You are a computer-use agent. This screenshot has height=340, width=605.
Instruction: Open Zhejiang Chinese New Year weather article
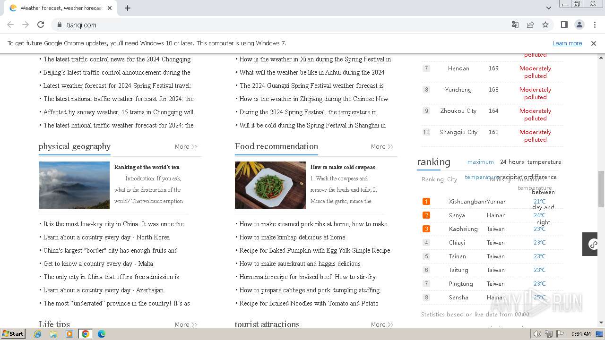314,99
